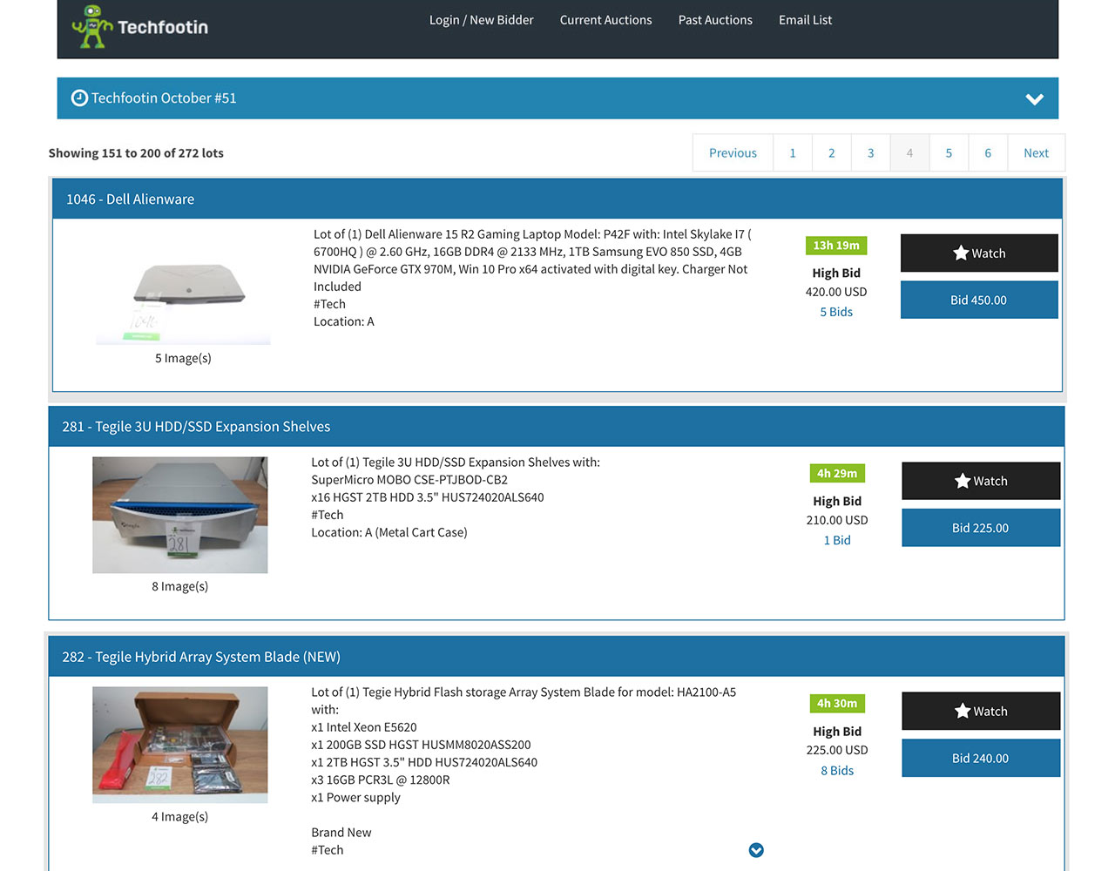Expand the Techfootin October #51 auction chevron

(1034, 99)
